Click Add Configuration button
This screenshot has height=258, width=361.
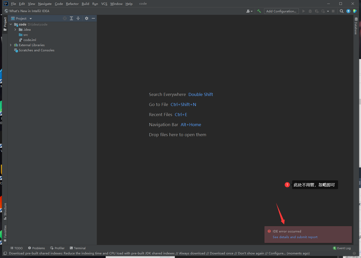coord(281,11)
